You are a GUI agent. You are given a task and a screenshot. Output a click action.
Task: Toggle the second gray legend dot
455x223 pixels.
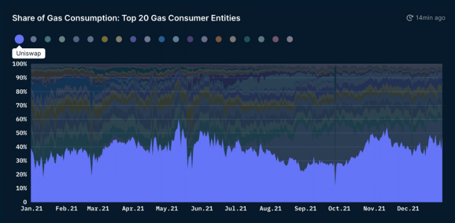34,39
